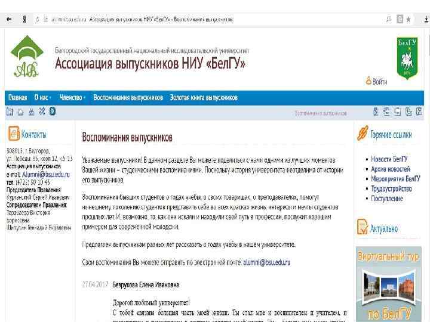Click the author name Безрукова Елена Ивановна
The height and width of the screenshot is (322, 430).
point(146,285)
